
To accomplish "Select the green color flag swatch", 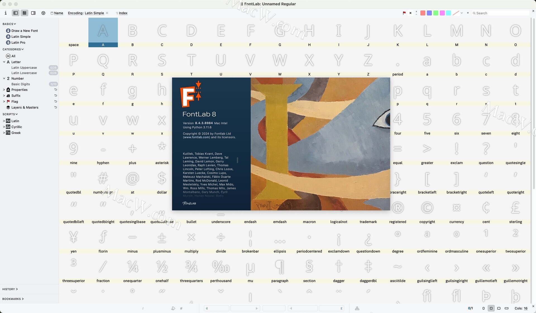I will click(x=436, y=13).
